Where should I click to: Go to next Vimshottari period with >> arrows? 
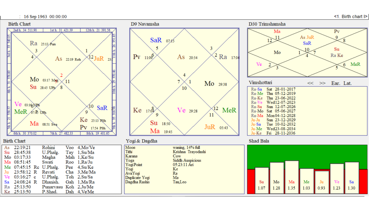[x=322, y=83]
